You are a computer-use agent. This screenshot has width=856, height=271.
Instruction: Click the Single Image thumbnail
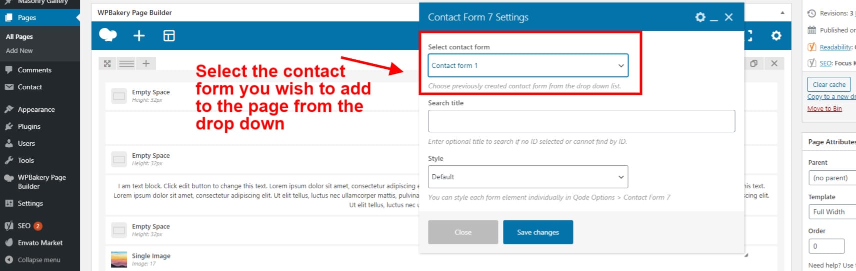point(119,260)
